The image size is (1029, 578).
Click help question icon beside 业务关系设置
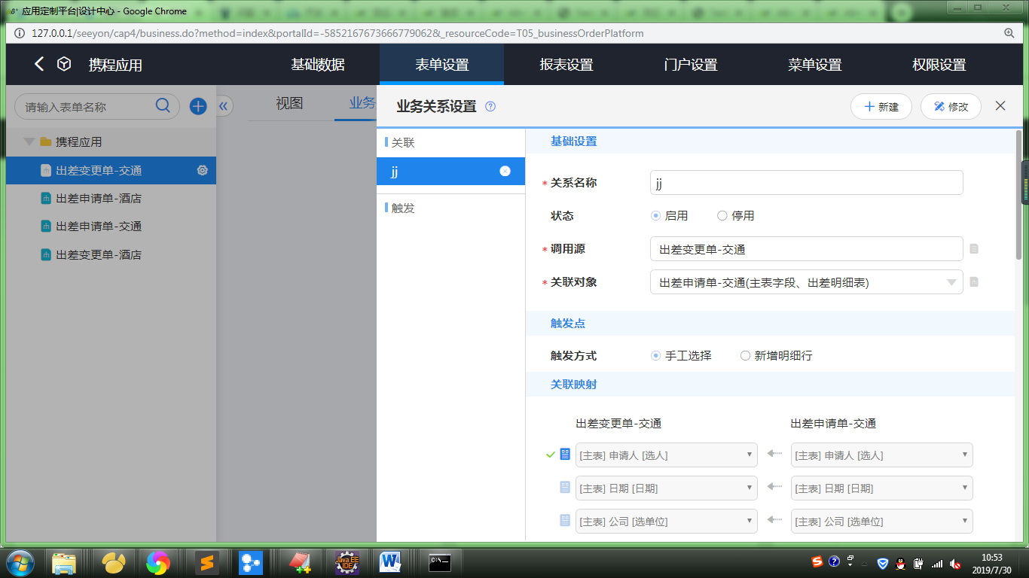pos(490,107)
